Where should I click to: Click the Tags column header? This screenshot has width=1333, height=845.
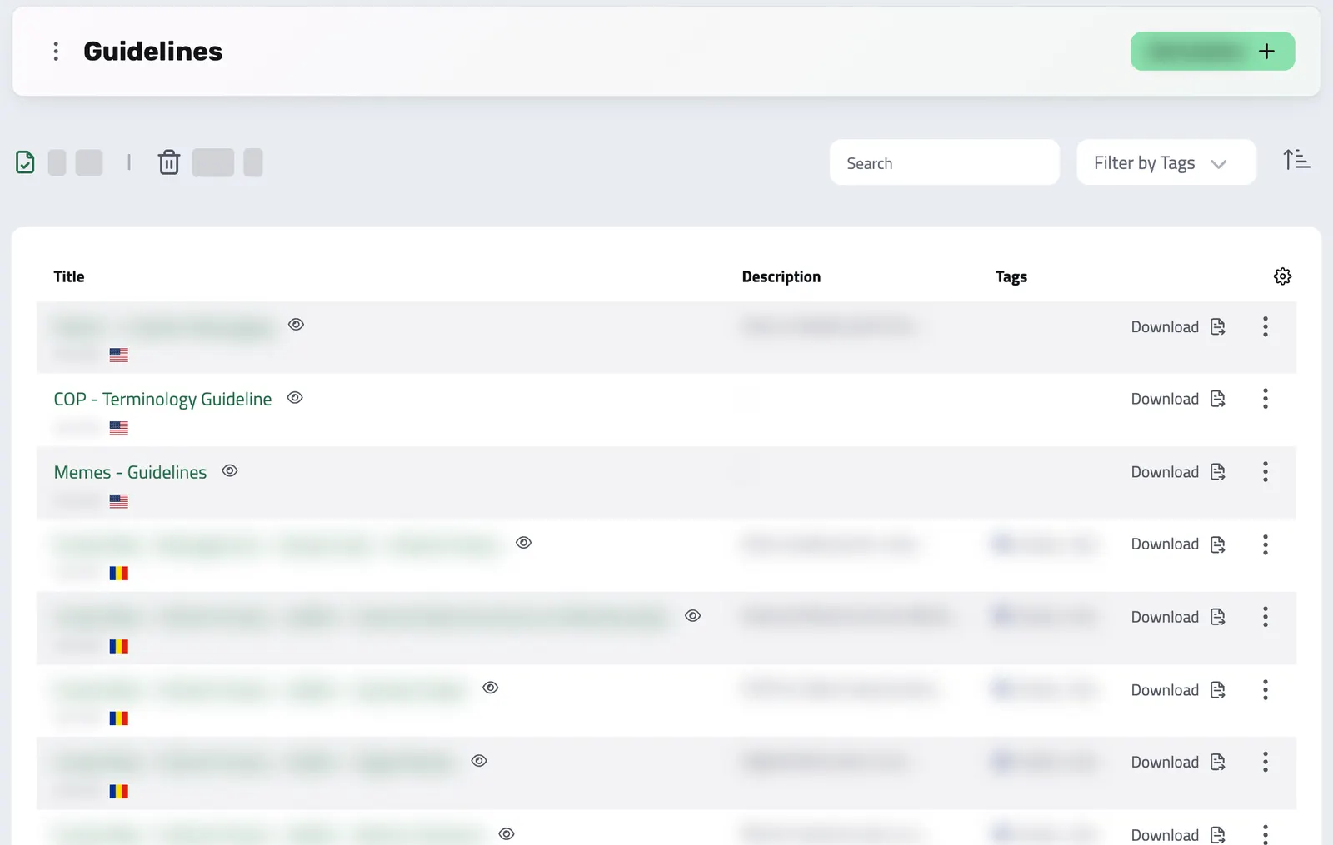point(1011,277)
